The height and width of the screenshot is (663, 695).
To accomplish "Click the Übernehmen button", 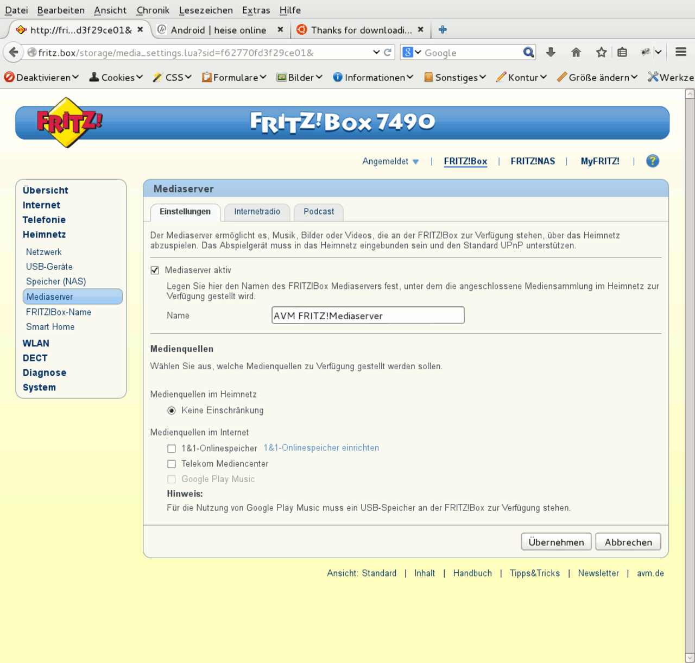I will 556,542.
